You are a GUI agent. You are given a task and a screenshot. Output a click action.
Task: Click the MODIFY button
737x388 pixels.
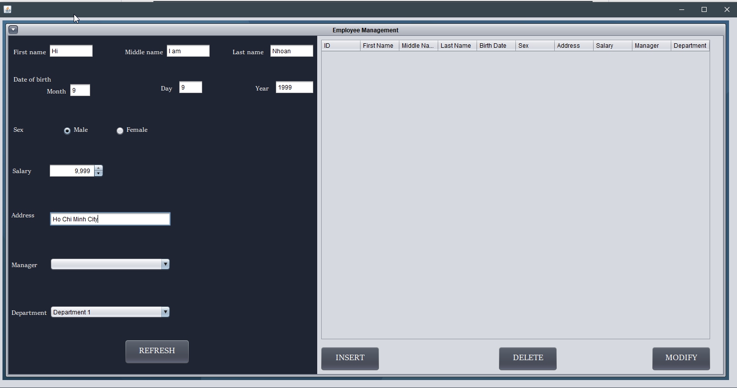pos(681,358)
